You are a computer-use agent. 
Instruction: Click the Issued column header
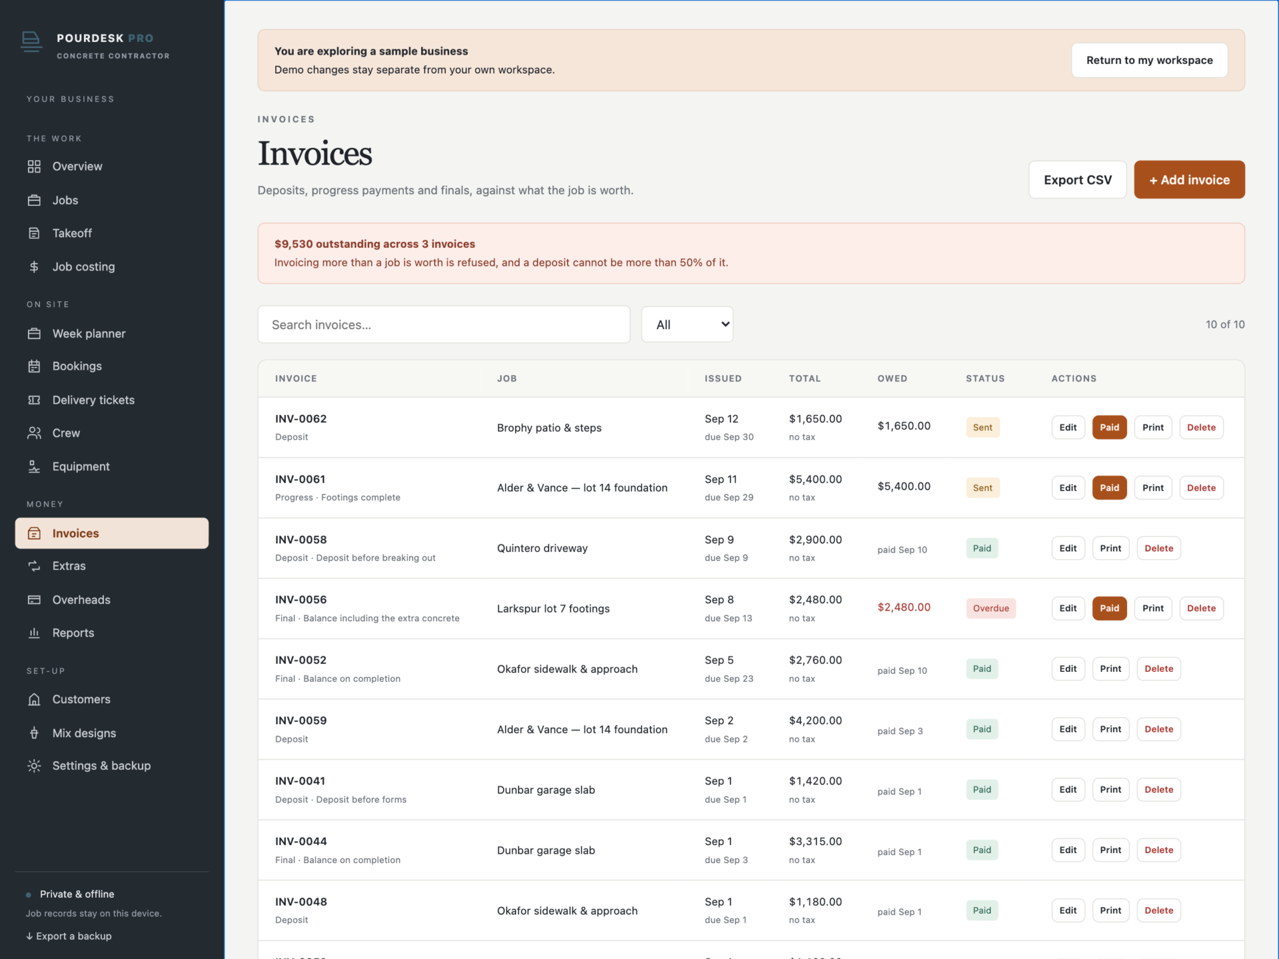(x=723, y=378)
